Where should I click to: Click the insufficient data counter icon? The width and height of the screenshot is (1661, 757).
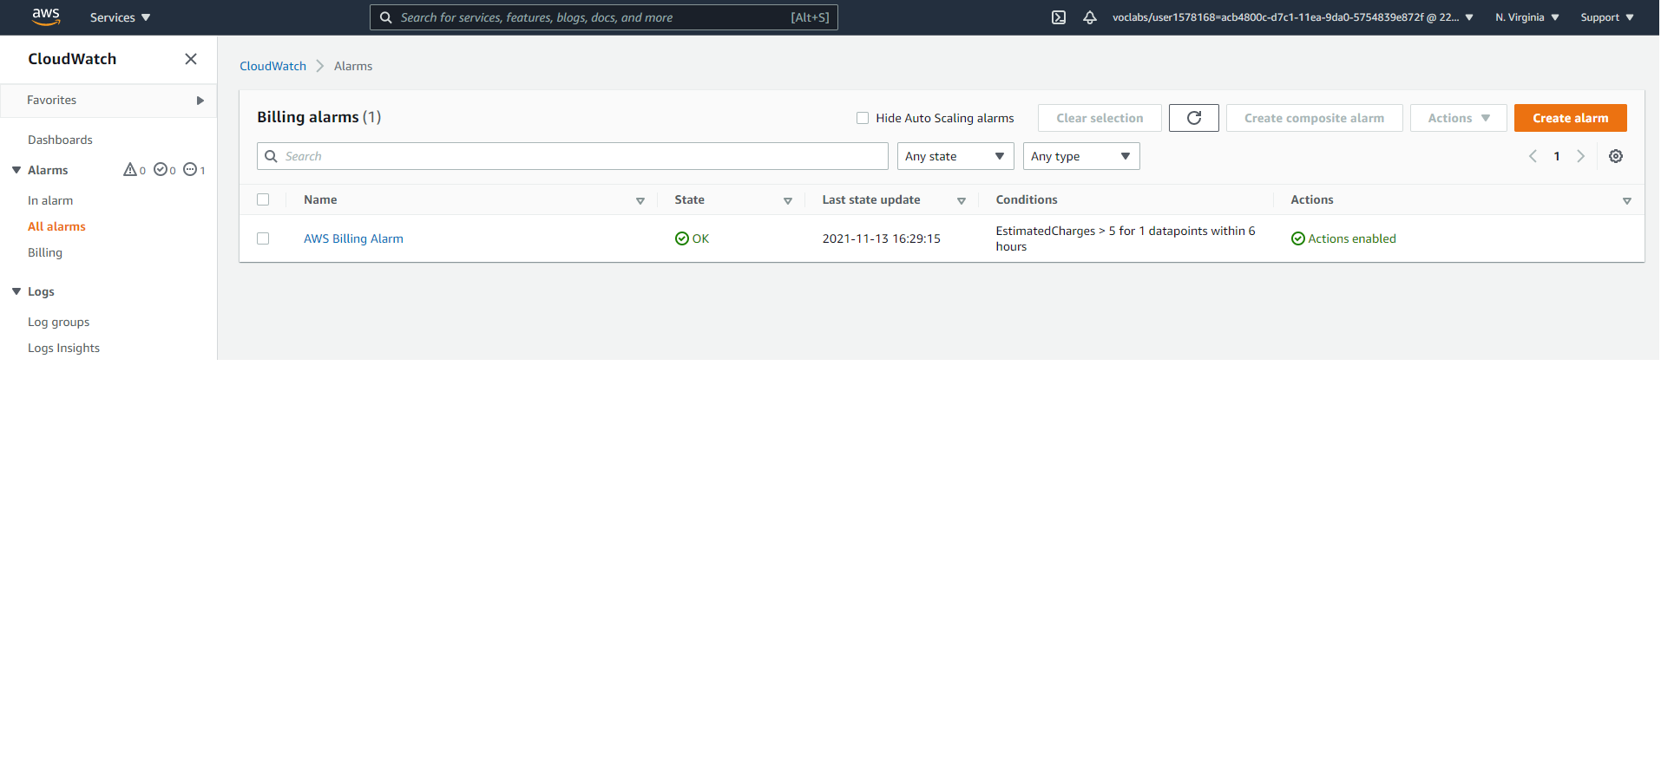194,170
